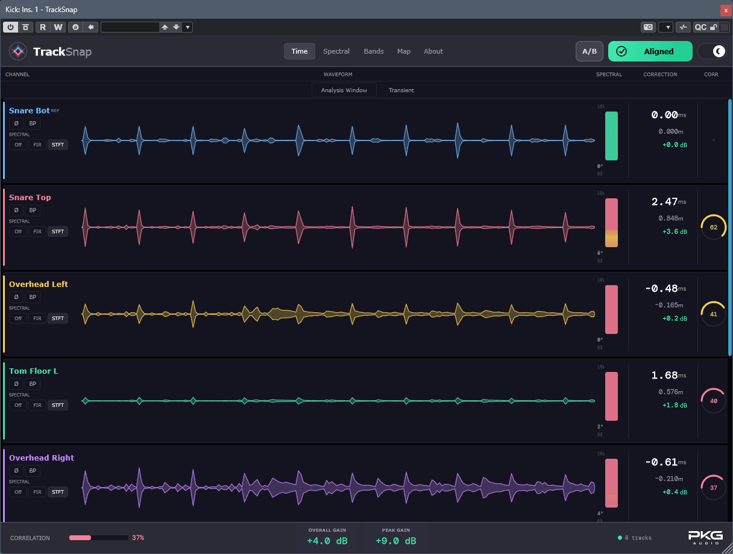733x554 pixels.
Task: Click Overhead Left correlation dial 41
Action: [714, 314]
